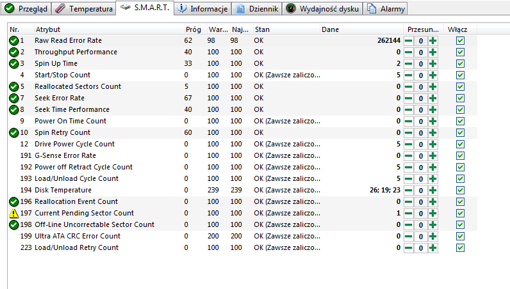Sort by the Atrybut column header
The image size is (510, 289).
109,29
